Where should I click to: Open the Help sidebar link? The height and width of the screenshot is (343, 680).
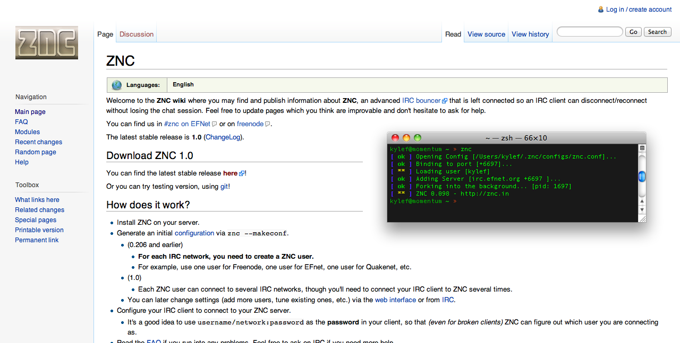[x=22, y=162]
